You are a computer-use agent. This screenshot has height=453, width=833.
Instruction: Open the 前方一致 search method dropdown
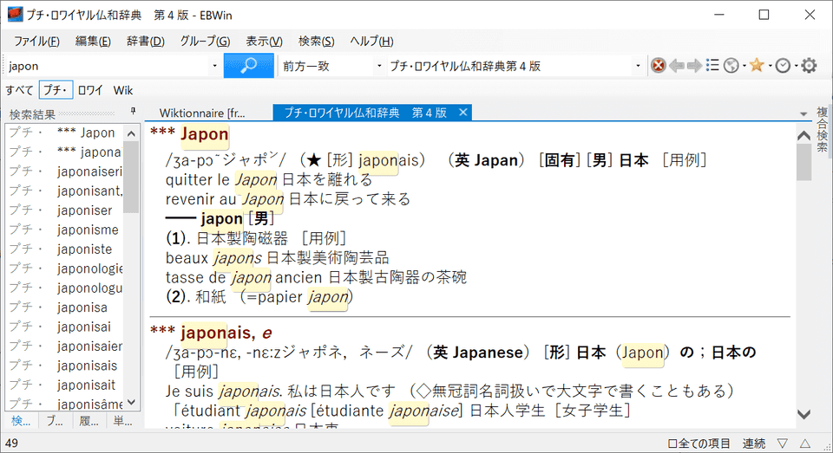378,66
